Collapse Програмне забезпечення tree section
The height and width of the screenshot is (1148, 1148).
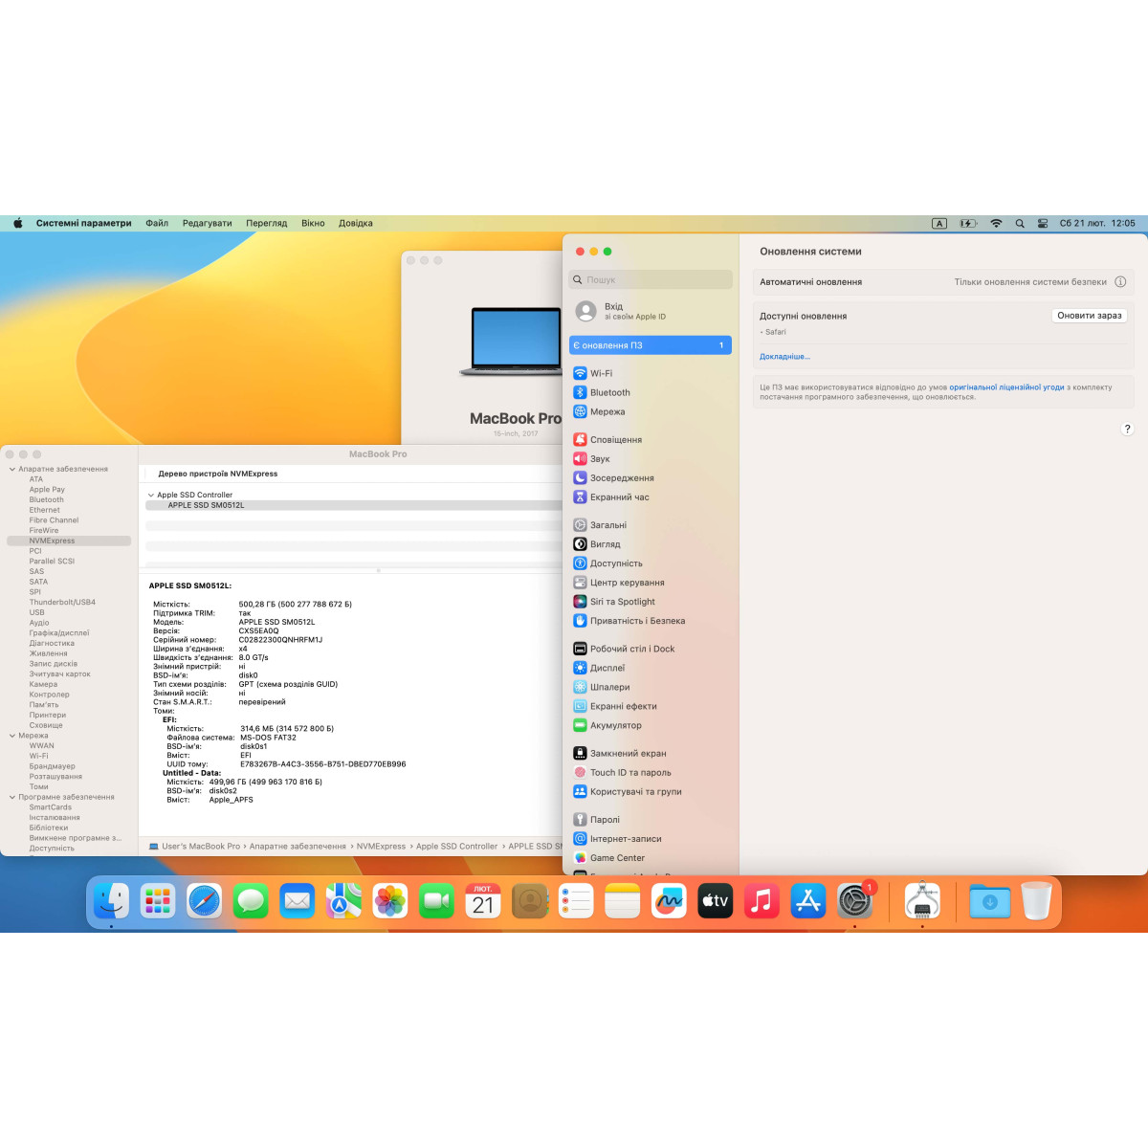click(12, 797)
